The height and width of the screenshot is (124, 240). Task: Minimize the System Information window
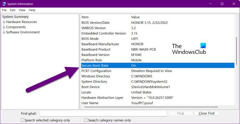(211, 4)
